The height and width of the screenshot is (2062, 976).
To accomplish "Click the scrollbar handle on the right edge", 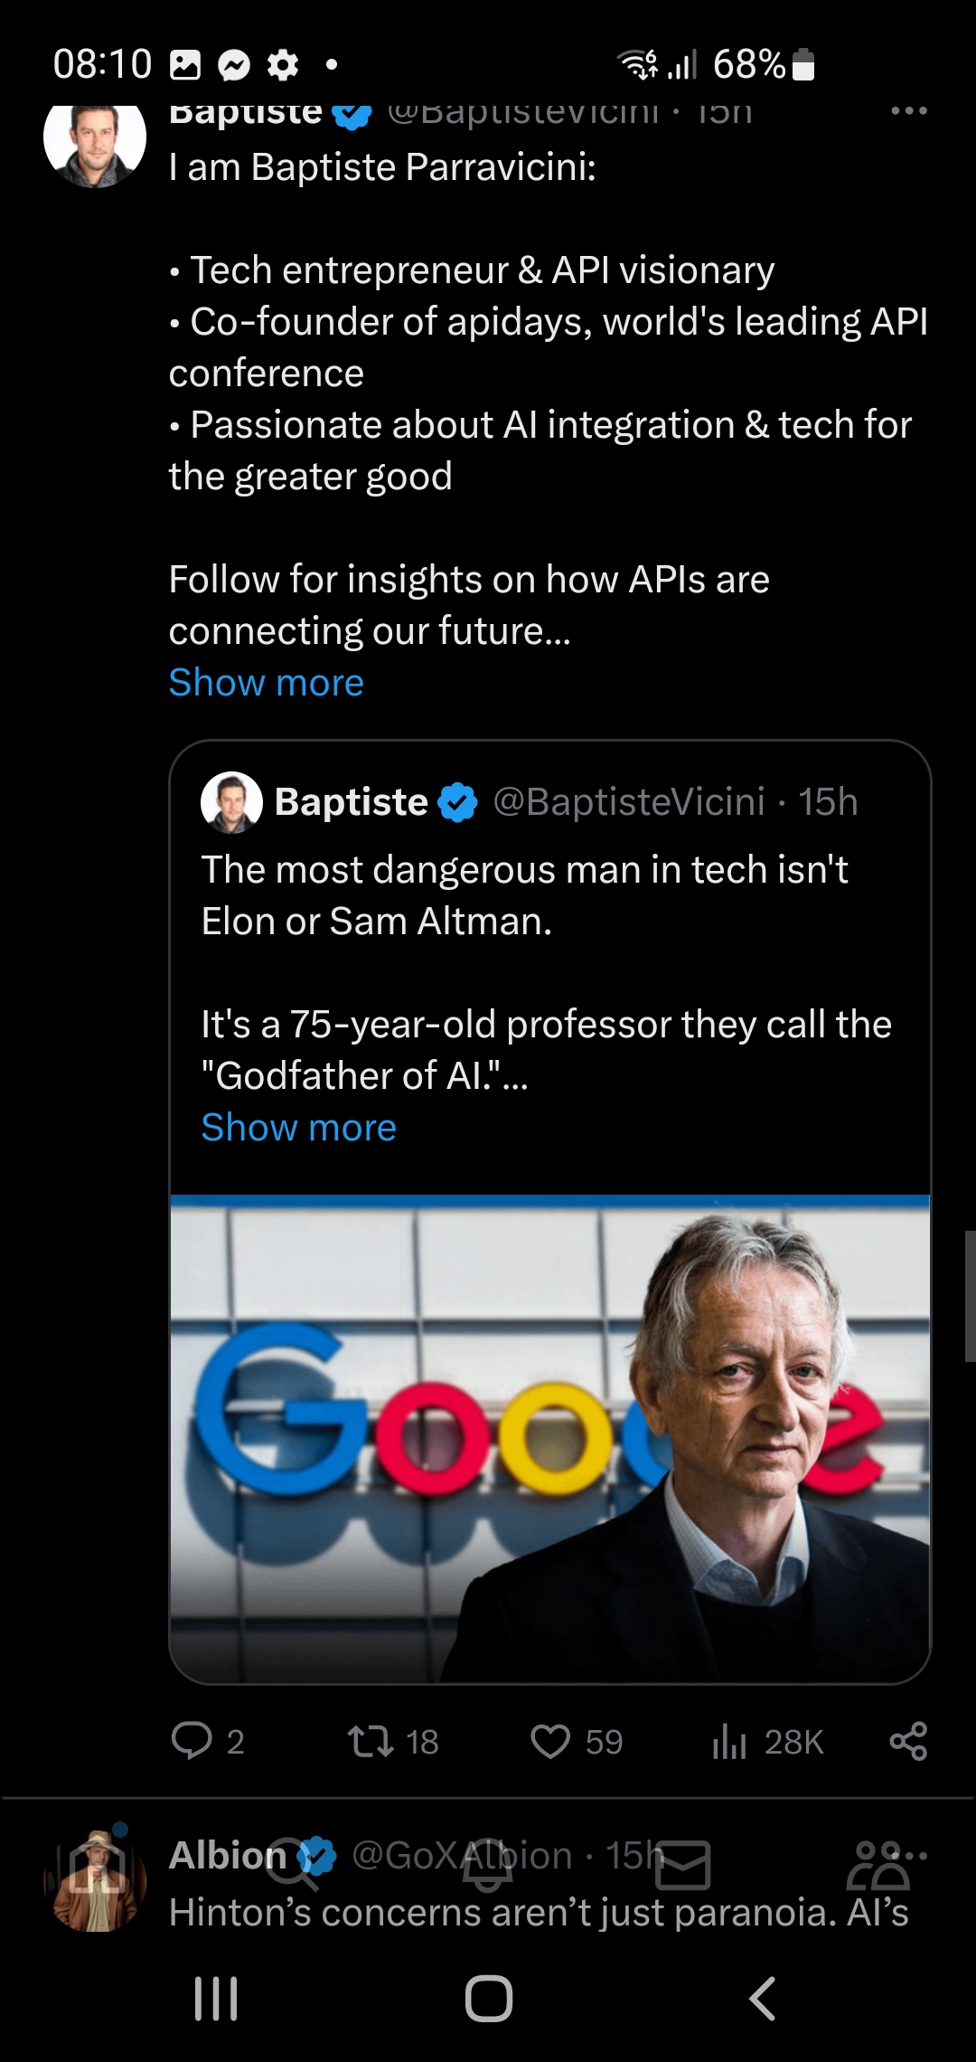I will [x=970, y=1296].
